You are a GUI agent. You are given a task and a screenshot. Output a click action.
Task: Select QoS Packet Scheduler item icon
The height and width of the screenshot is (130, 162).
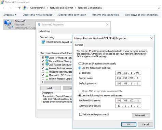point(47,64)
